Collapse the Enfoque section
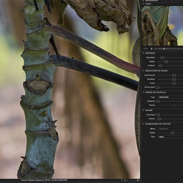Image resolution: width=183 pixels, height=183 pixels. pyautogui.click(x=143, y=53)
